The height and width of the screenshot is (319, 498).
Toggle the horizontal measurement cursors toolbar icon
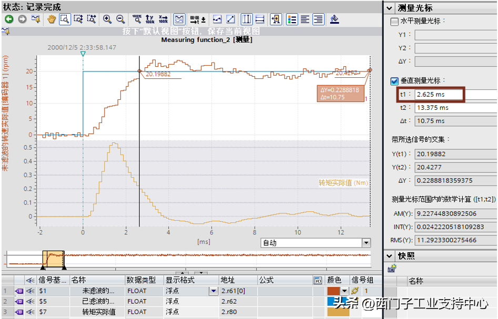260,19
